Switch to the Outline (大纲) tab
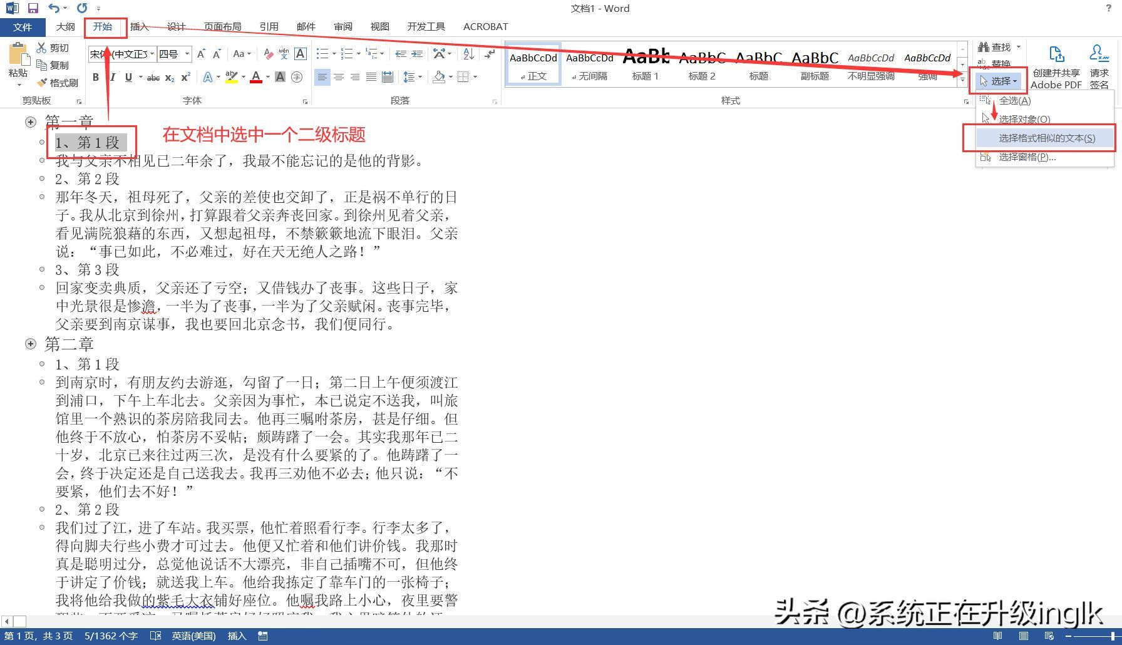 pos(65,27)
